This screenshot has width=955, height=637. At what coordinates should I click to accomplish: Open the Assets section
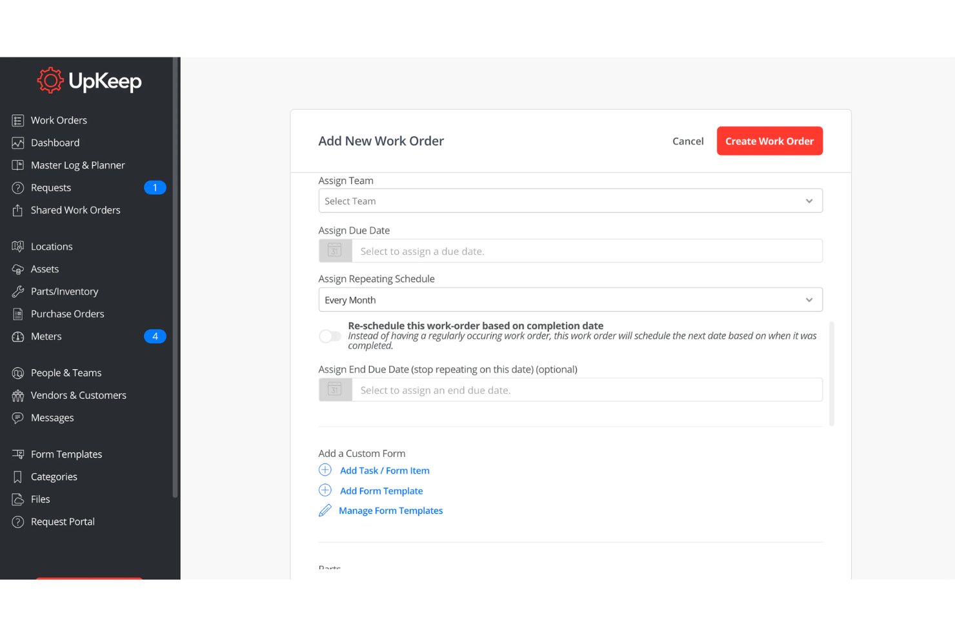pos(44,268)
